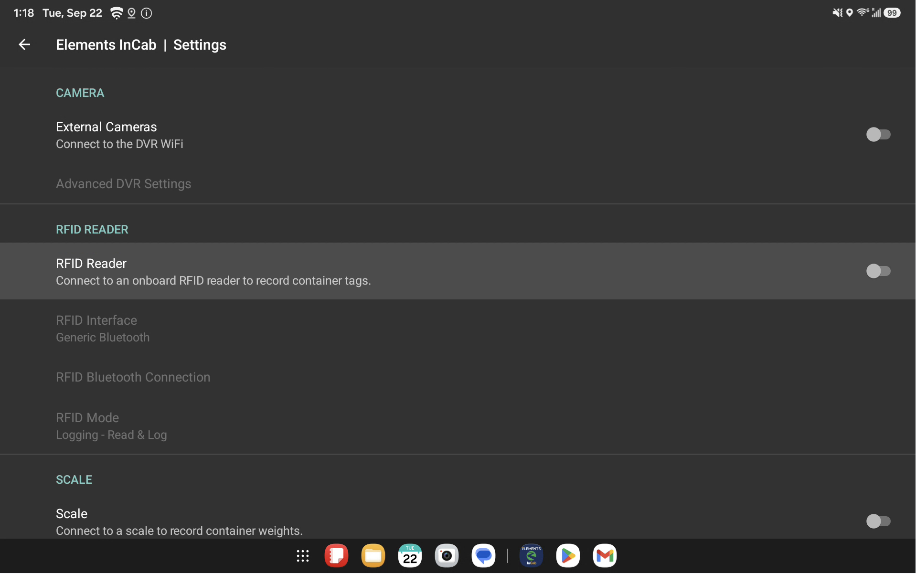This screenshot has height=574, width=916.
Task: Open the app drawer grid icon
Action: point(303,556)
